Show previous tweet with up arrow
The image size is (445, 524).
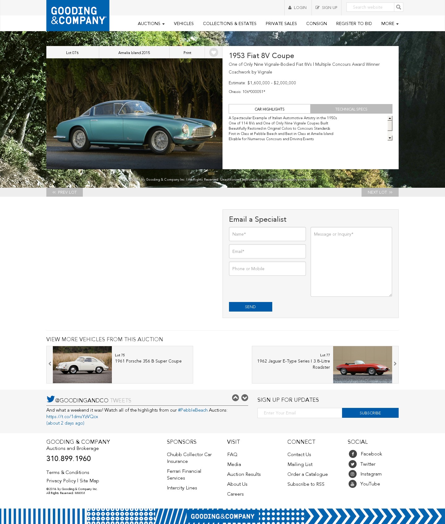point(235,398)
